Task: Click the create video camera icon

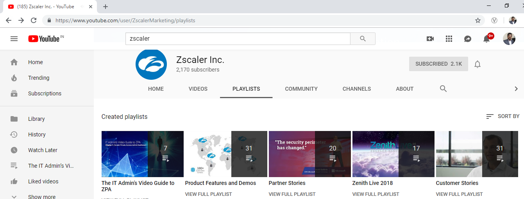Action: coord(430,39)
